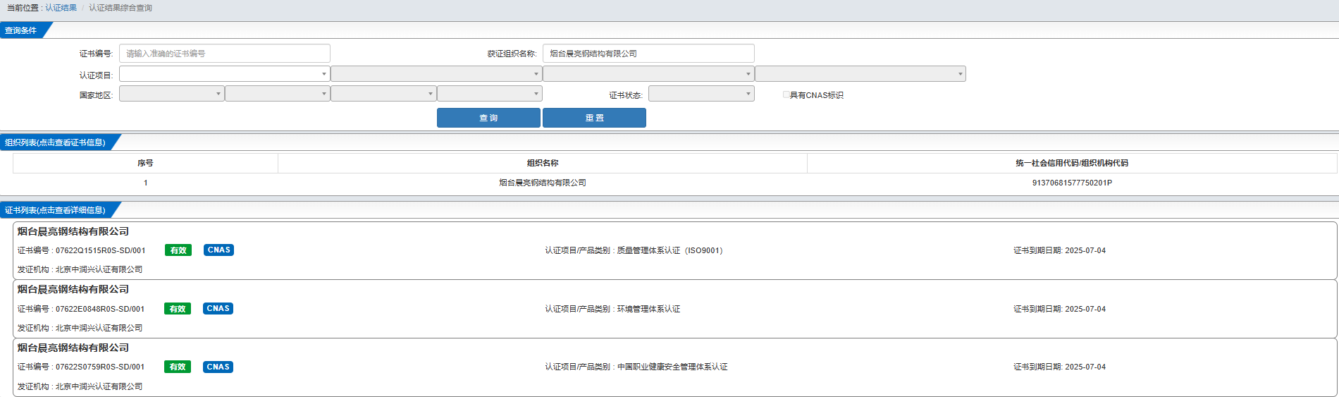Screen dimensions: 1339x397
Task: Click 中国职业健康安全管理体系认证 text
Action: point(672,367)
